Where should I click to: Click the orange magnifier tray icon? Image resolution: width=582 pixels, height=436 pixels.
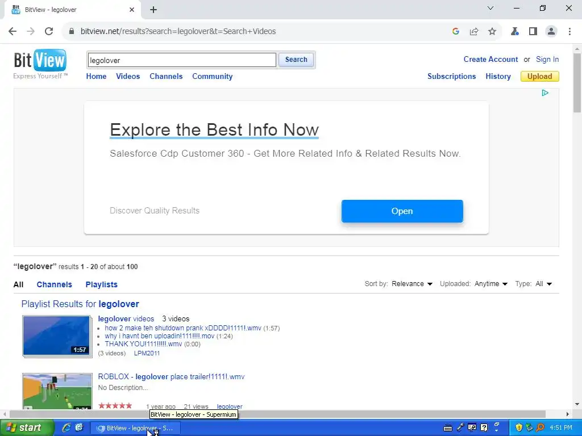(540, 427)
